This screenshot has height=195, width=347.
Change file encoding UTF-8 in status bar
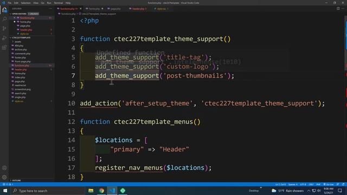coord(303,184)
